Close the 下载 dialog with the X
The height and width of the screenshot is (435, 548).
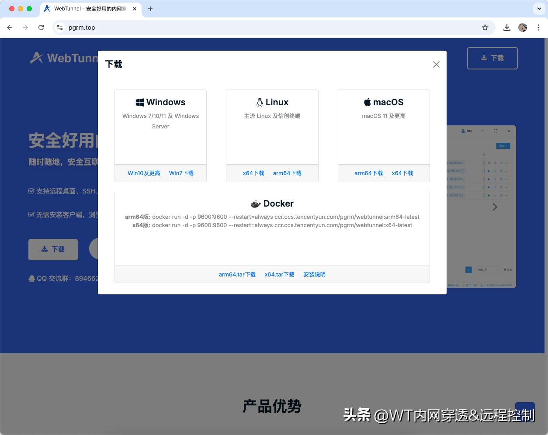[436, 65]
